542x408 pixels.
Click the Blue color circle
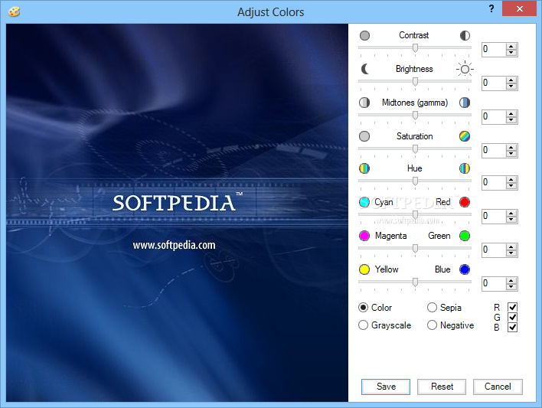pos(465,269)
